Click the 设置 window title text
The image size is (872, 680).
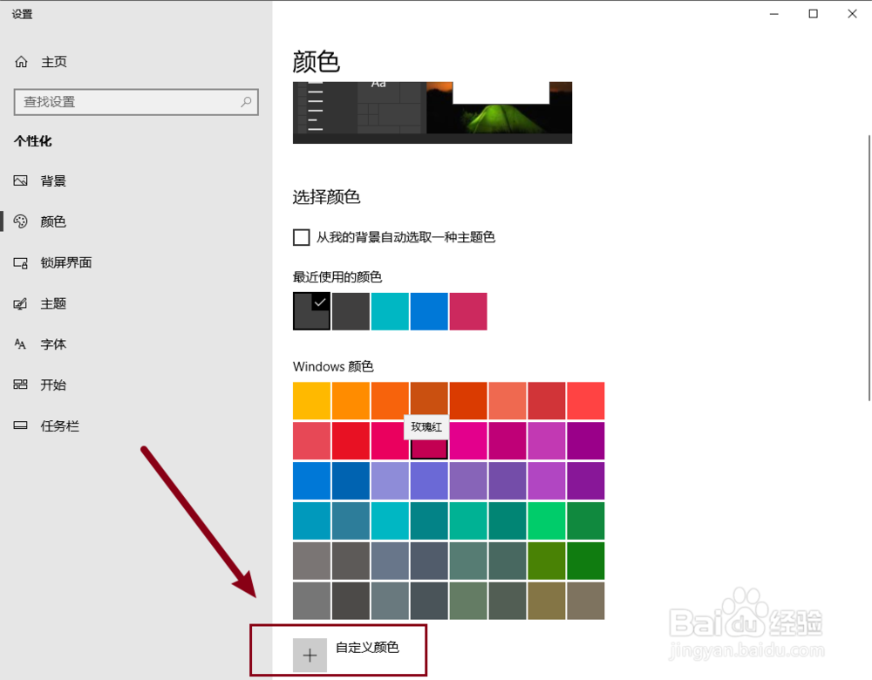click(x=23, y=15)
